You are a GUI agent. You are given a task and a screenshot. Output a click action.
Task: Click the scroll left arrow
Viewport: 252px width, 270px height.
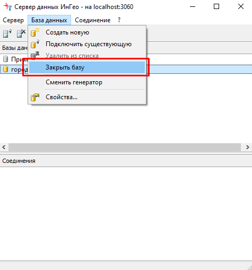[x=4, y=147]
